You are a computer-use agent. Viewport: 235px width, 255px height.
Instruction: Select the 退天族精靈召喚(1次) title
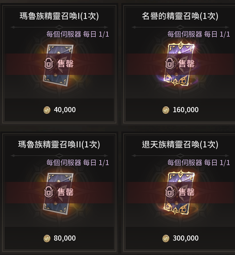(x=180, y=144)
